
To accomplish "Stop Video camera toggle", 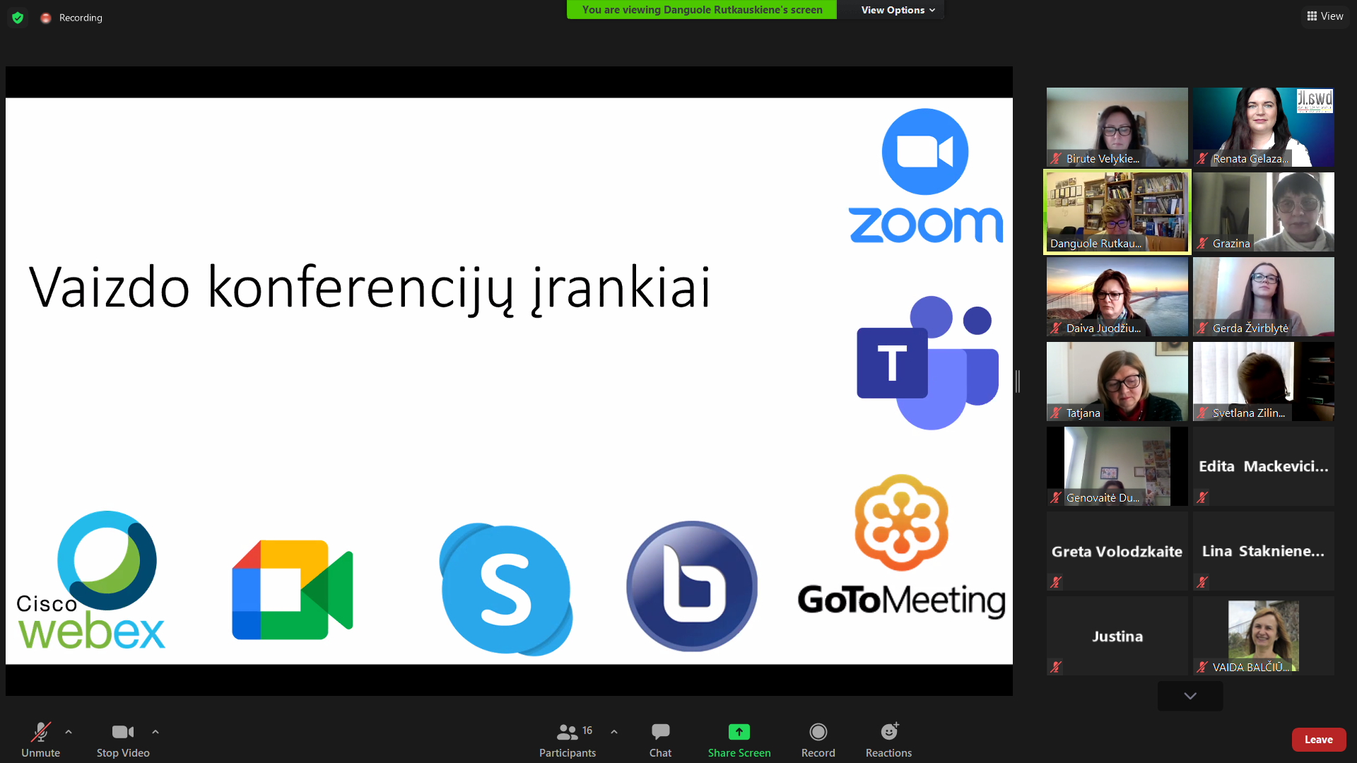I will [123, 740].
